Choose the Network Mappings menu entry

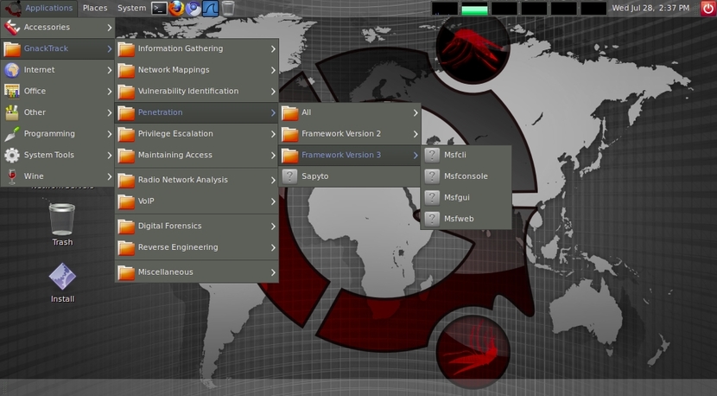point(197,70)
